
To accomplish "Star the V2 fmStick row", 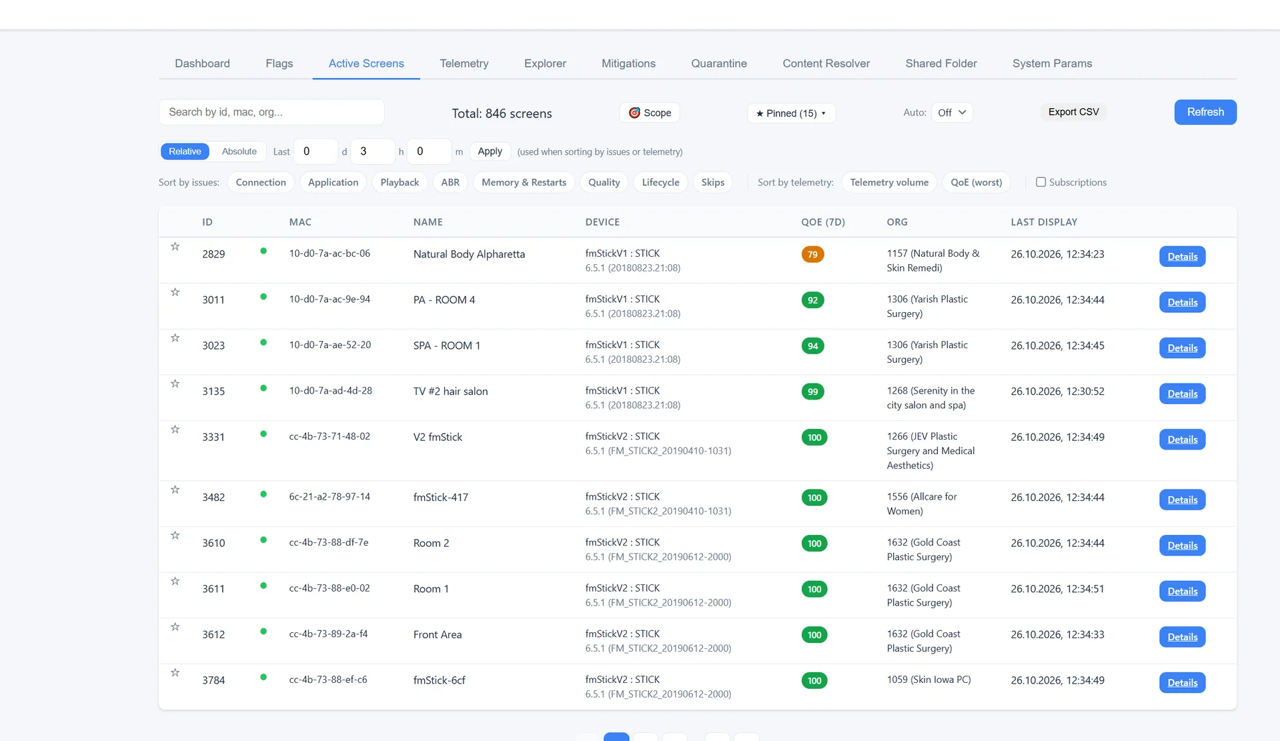I will click(175, 430).
